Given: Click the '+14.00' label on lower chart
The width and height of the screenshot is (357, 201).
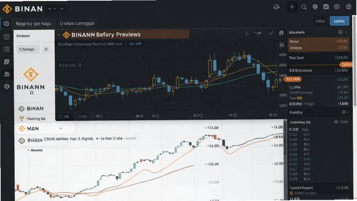Looking at the screenshot, I should (x=213, y=146).
